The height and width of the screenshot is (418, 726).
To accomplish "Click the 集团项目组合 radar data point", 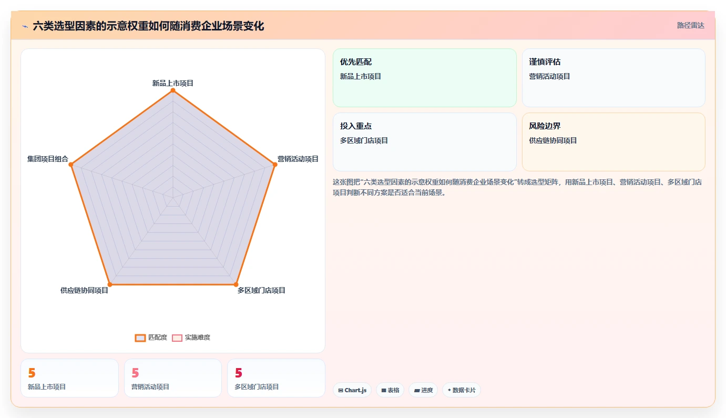I will tap(71, 165).
